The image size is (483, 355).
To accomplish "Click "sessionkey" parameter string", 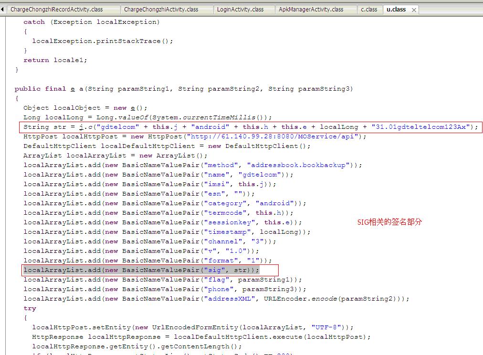I will click(x=230, y=222).
